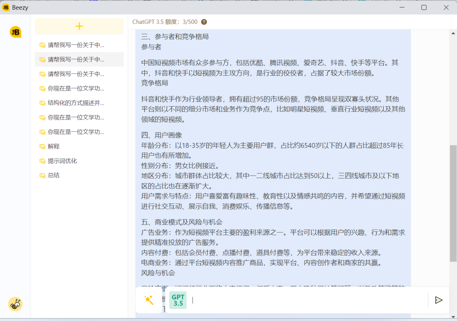This screenshot has width=457, height=321.
Task: Click chat icon beside 解释
Action: coord(42,146)
